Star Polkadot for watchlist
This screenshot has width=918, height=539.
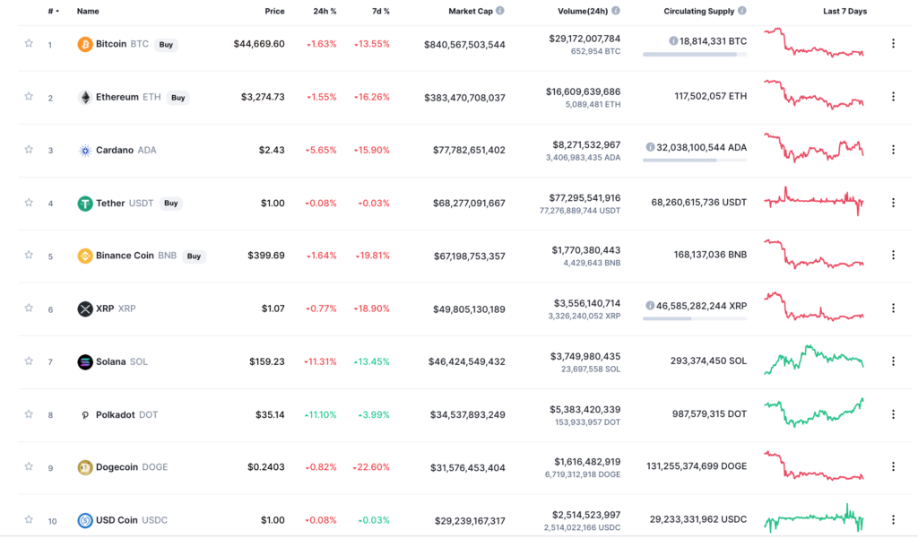click(x=28, y=414)
